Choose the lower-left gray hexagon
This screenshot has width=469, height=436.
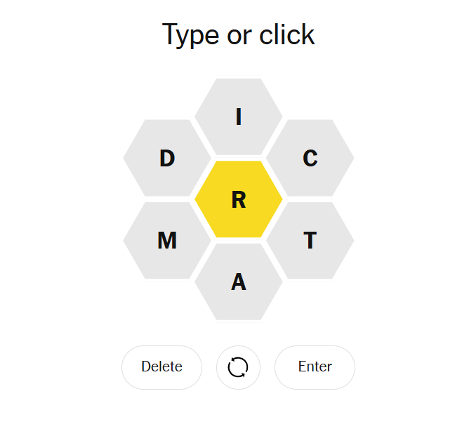coord(167,241)
